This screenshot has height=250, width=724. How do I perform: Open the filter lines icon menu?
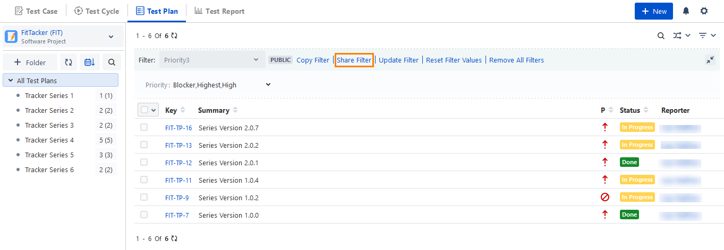point(708,35)
